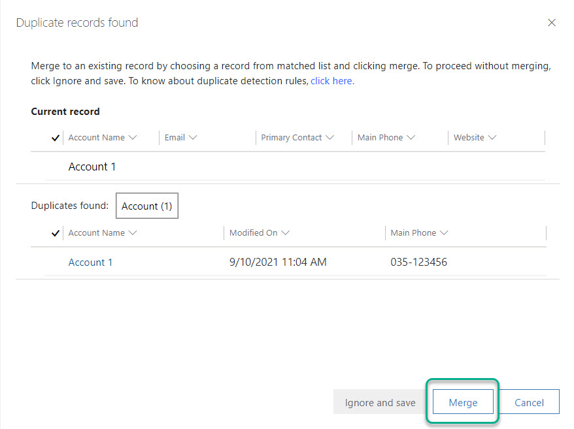This screenshot has width=574, height=429.
Task: Open Main Phone column dropdown in Duplicates grid
Action: (419, 233)
